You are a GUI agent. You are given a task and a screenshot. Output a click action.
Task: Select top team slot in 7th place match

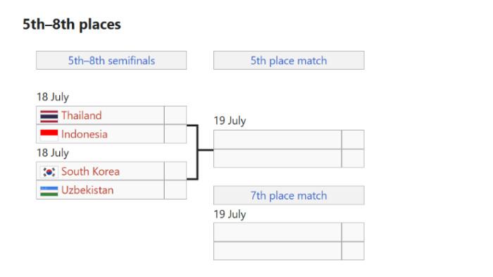(x=277, y=232)
